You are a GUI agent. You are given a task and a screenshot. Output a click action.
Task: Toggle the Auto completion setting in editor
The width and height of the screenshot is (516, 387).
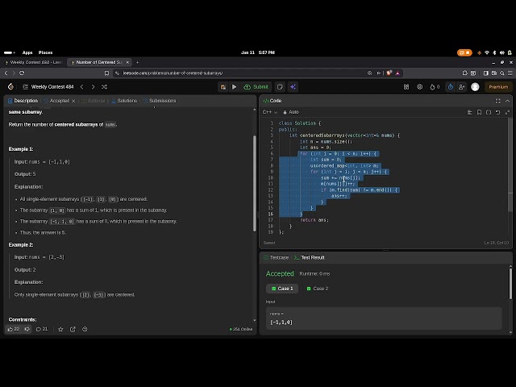tap(291, 112)
